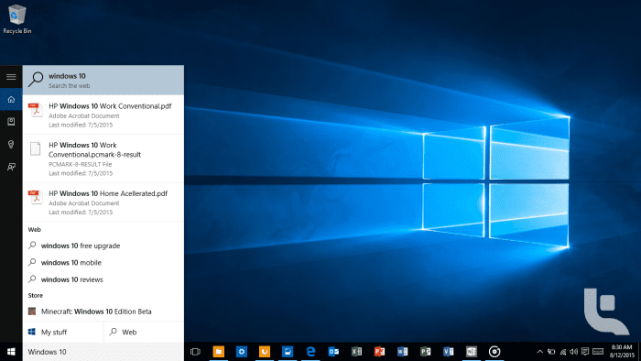
Task: Open clock showing 8:30 AM 8/12/2015
Action: (622, 352)
